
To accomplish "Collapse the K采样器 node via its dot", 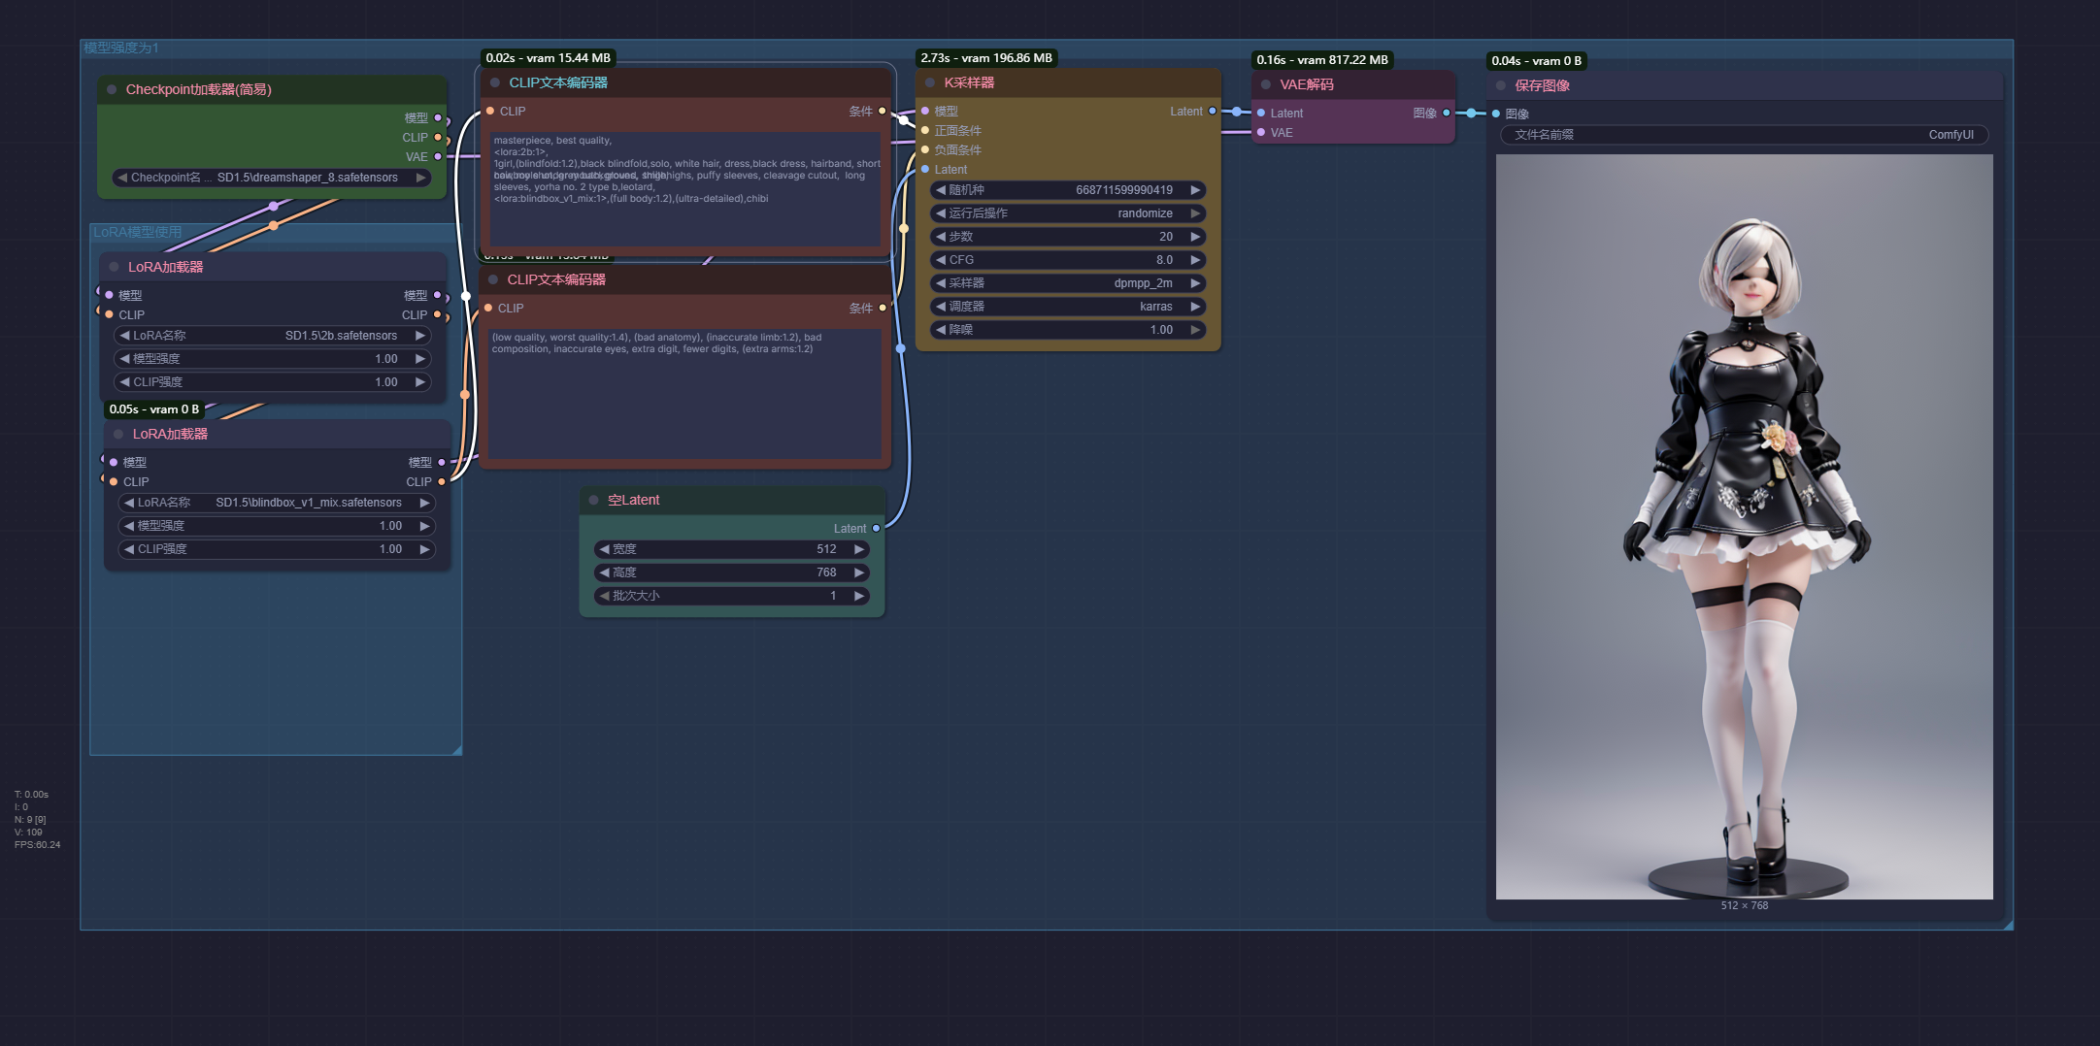I will 930,83.
